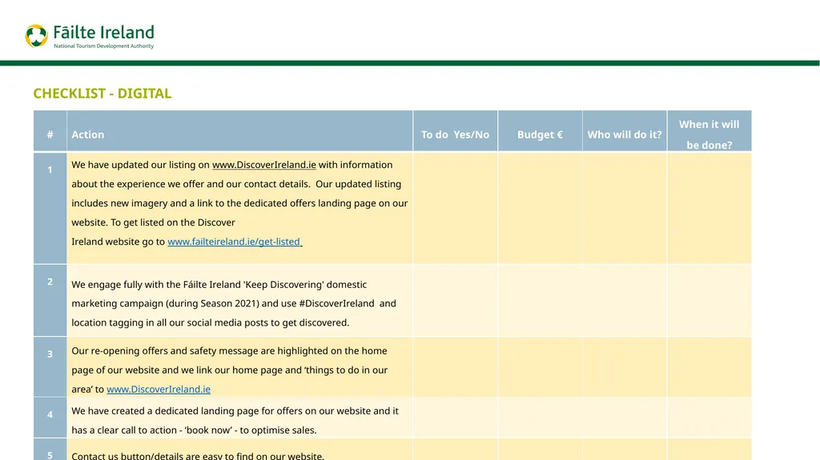Click the Budget cell for row 2
Screen dimensions: 820x460
pyautogui.click(x=540, y=300)
